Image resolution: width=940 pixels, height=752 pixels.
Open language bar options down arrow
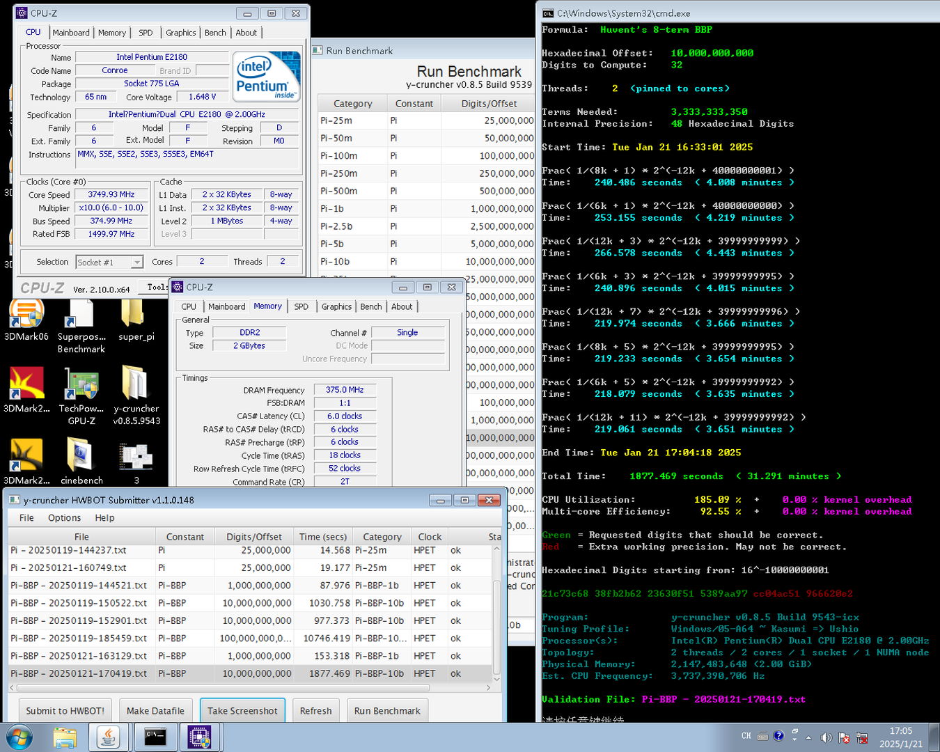[794, 739]
